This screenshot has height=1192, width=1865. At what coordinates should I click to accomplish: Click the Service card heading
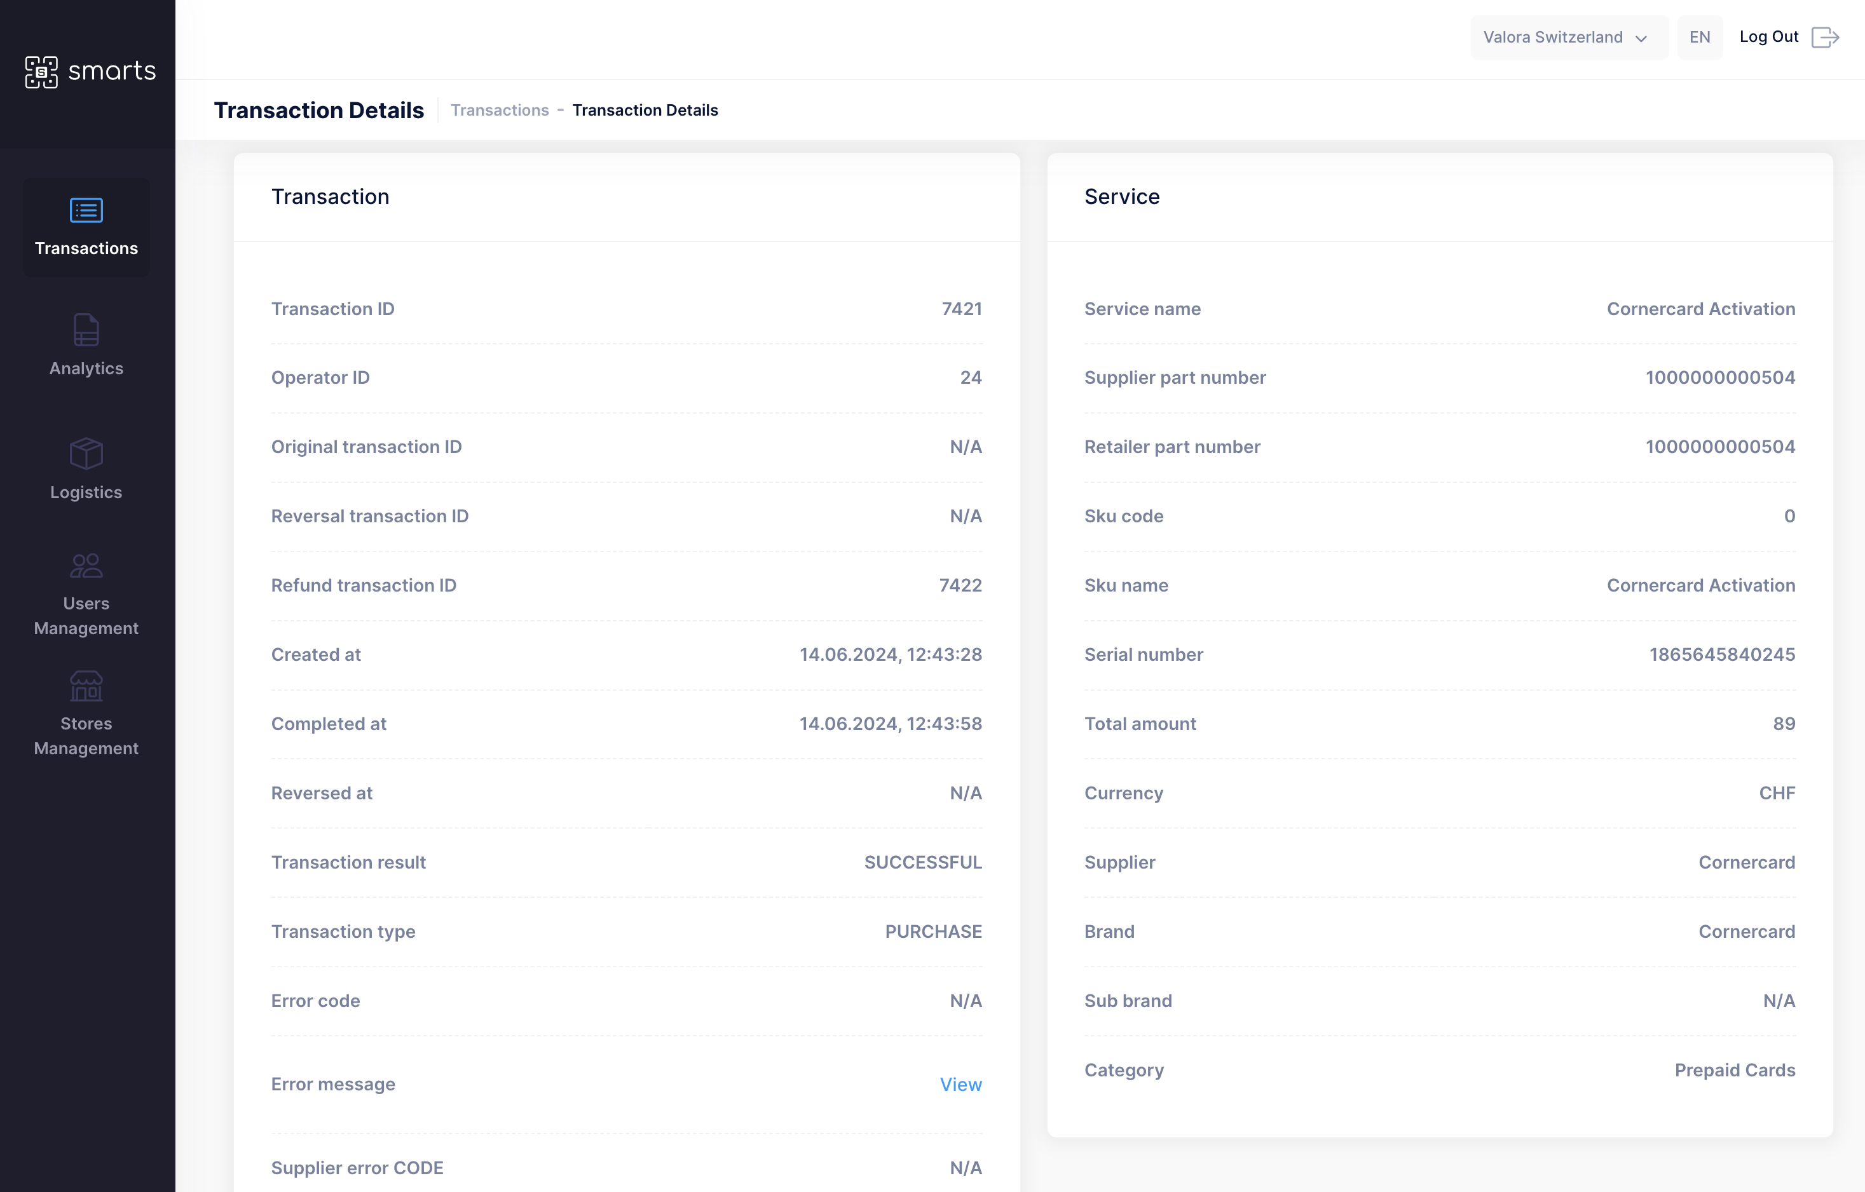[x=1123, y=196]
